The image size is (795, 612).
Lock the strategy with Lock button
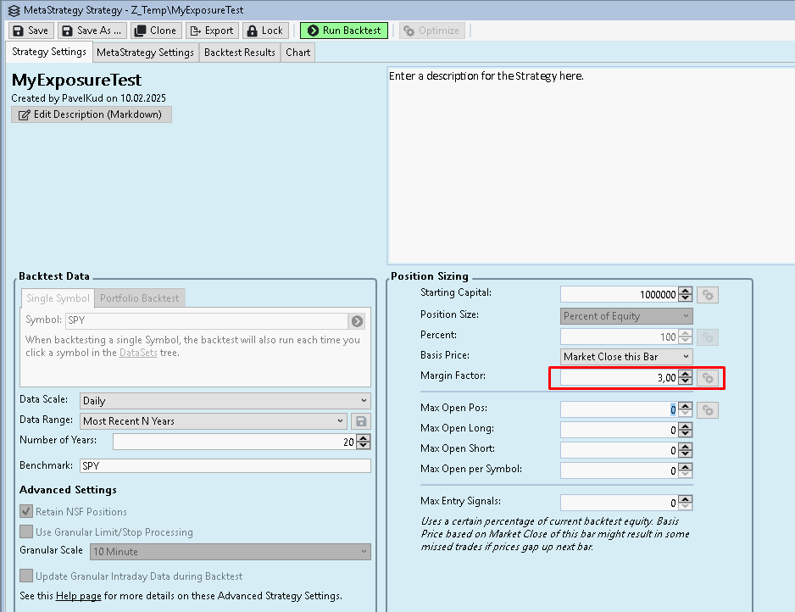coord(264,31)
